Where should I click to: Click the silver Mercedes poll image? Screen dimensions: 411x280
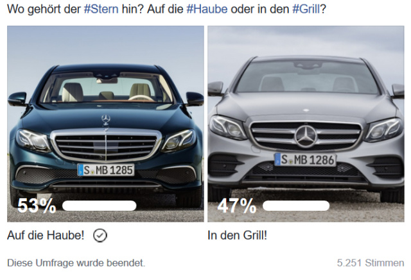click(306, 124)
